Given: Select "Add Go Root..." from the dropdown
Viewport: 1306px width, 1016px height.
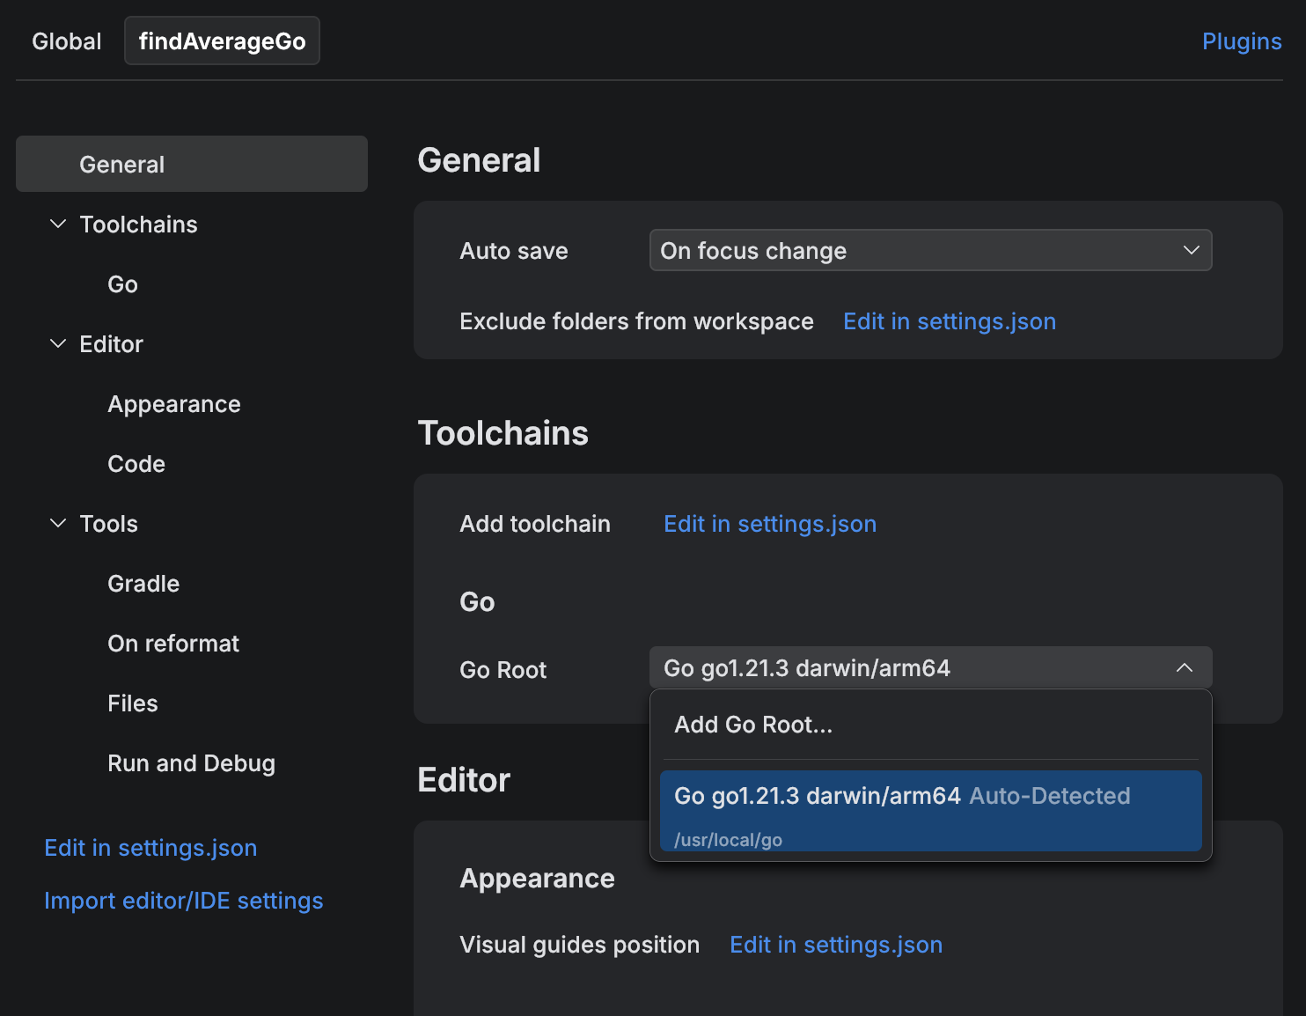Looking at the screenshot, I should point(753,724).
